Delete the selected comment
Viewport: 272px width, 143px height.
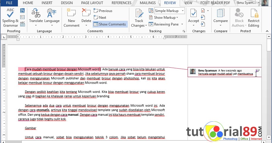[x=86, y=16]
